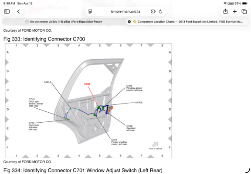This screenshot has height=174, width=251.
Task: Focus the lemon-manuals.la address field
Action: 125,11
